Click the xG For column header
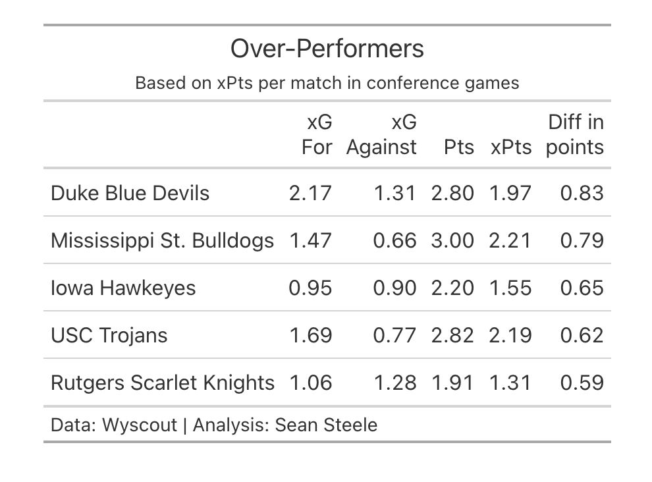The image size is (652, 482). click(317, 134)
